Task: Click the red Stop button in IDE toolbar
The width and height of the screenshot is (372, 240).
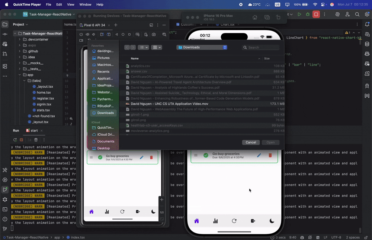Action: pyautogui.click(x=316, y=14)
